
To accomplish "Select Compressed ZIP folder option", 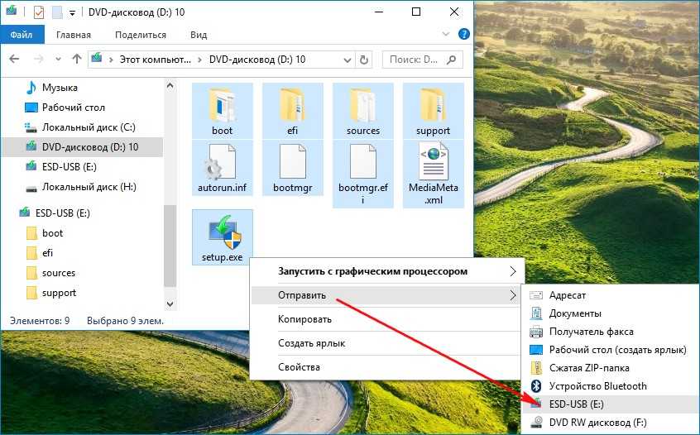I will click(x=588, y=367).
